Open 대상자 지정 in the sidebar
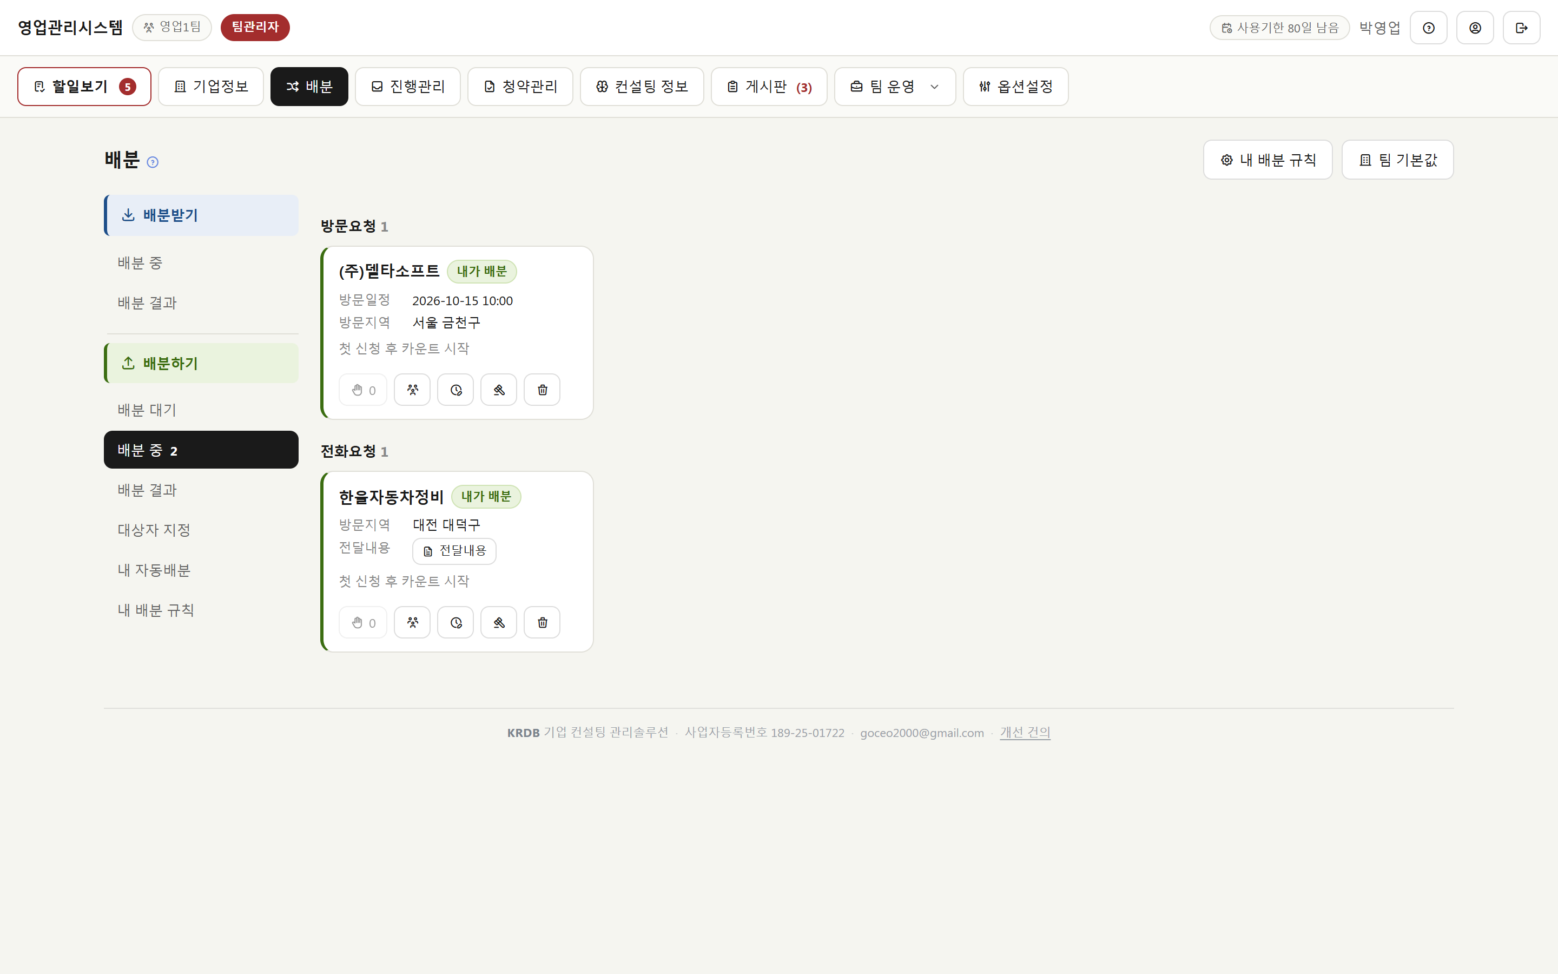This screenshot has height=974, width=1558. tap(201, 530)
